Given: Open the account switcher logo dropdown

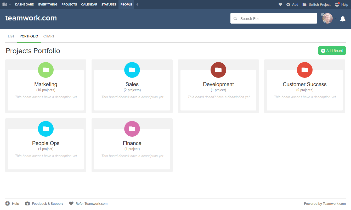Looking at the screenshot, I should (x=6, y=4).
